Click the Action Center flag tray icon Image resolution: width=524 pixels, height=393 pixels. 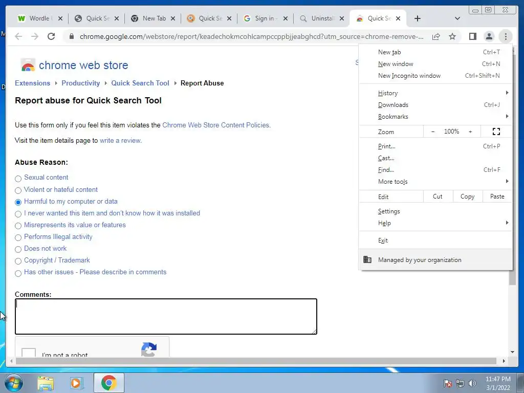point(448,383)
